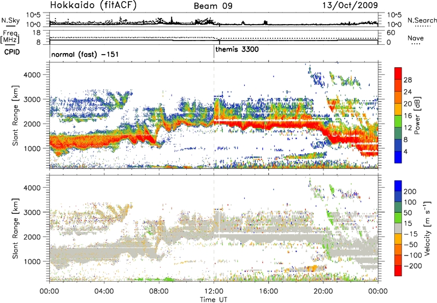This screenshot has width=437, height=303.
Task: Click the 'Beam 09' label
Action: tap(213, 6)
